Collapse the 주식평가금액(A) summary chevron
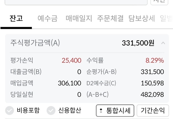Screen dimensions: 173x119 pyautogui.click(x=163, y=43)
